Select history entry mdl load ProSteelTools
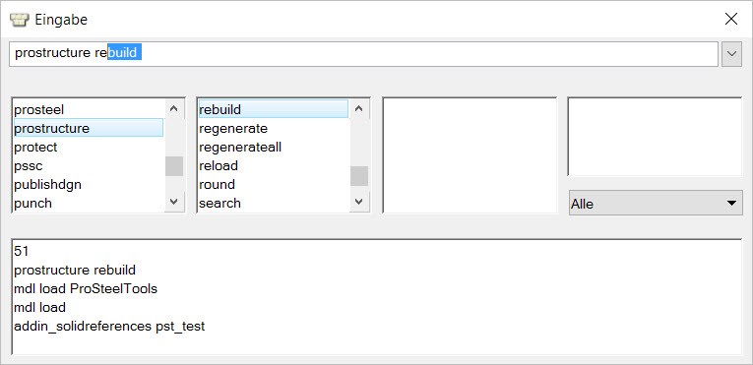Screen dimensions: 753x365 86,288
